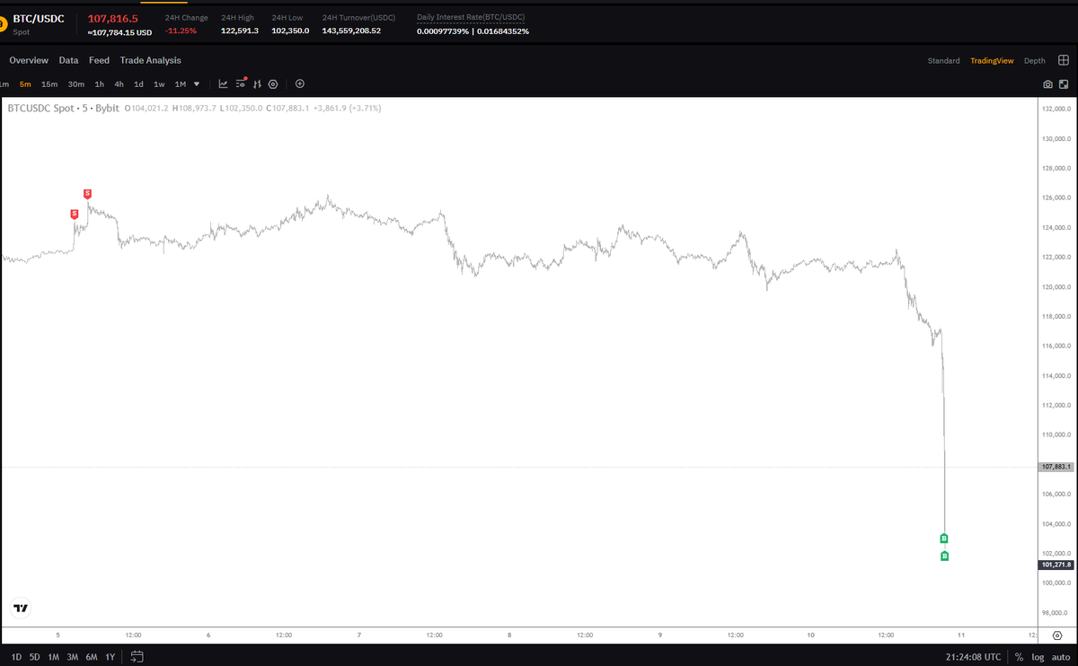Toggle percent scale mode
The width and height of the screenshot is (1078, 666).
coord(1019,657)
